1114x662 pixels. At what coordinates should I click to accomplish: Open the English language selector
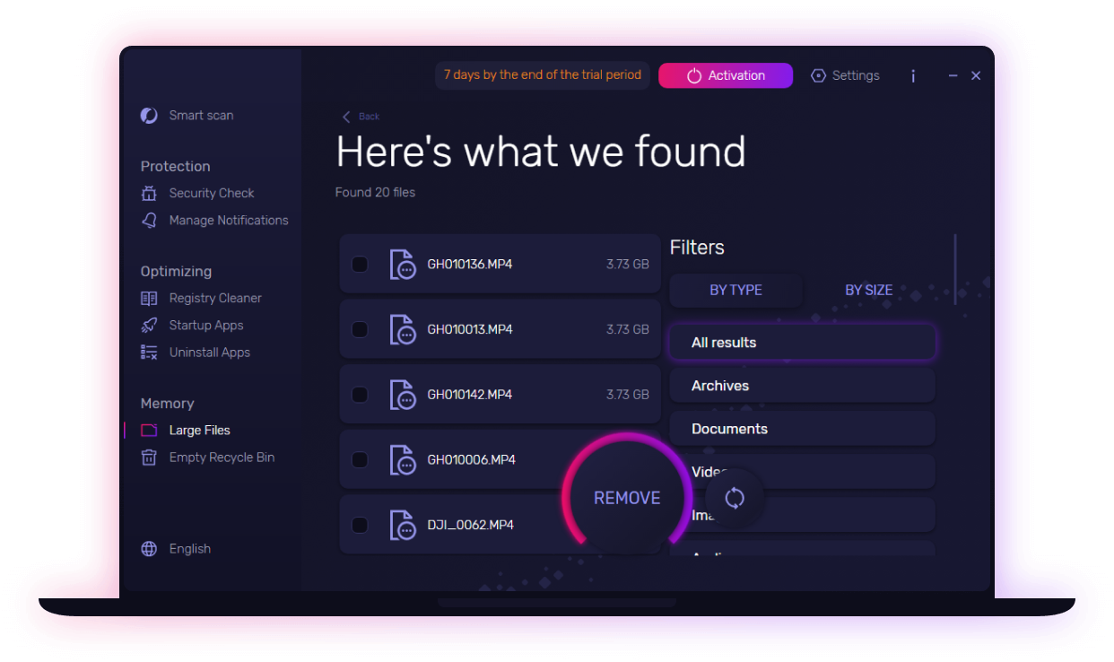point(189,549)
